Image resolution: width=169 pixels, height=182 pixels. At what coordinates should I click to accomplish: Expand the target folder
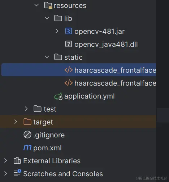point(16,122)
